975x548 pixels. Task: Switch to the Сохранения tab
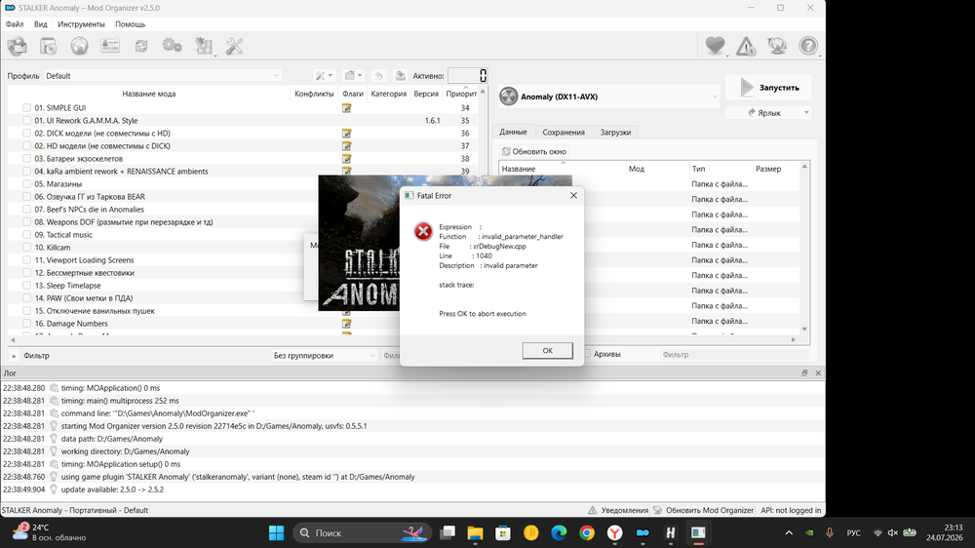click(564, 132)
